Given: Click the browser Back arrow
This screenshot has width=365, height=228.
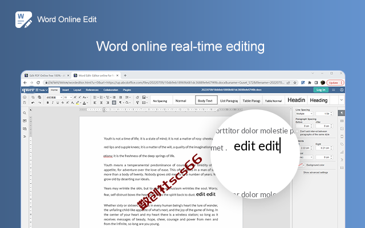Looking at the screenshot, I should pos(25,83).
